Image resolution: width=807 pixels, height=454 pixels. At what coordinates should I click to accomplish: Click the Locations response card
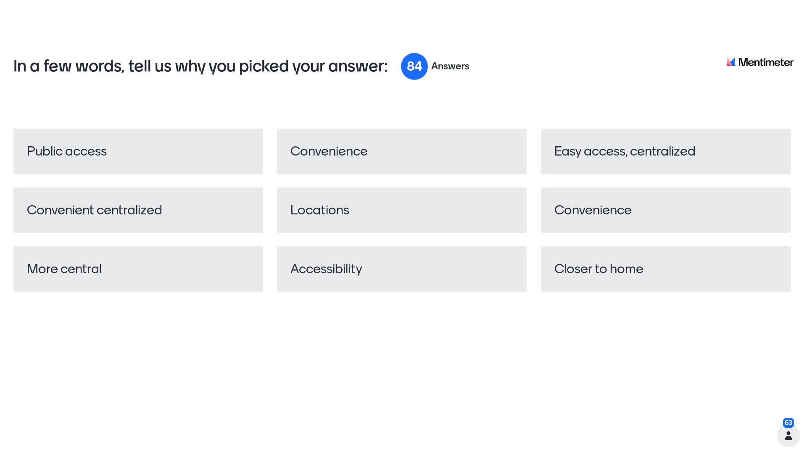pyautogui.click(x=401, y=210)
